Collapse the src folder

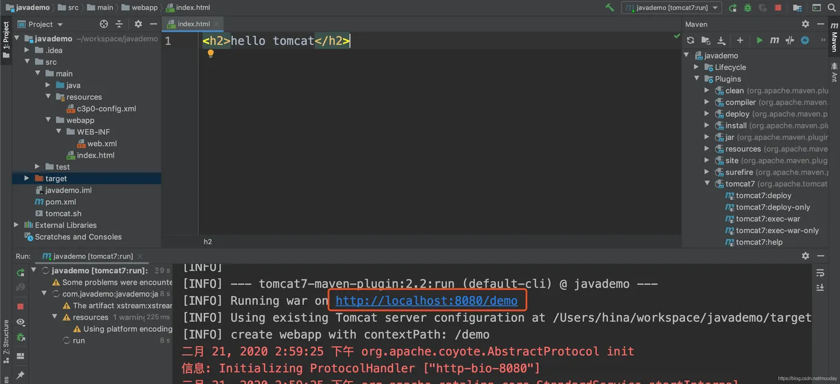27,62
